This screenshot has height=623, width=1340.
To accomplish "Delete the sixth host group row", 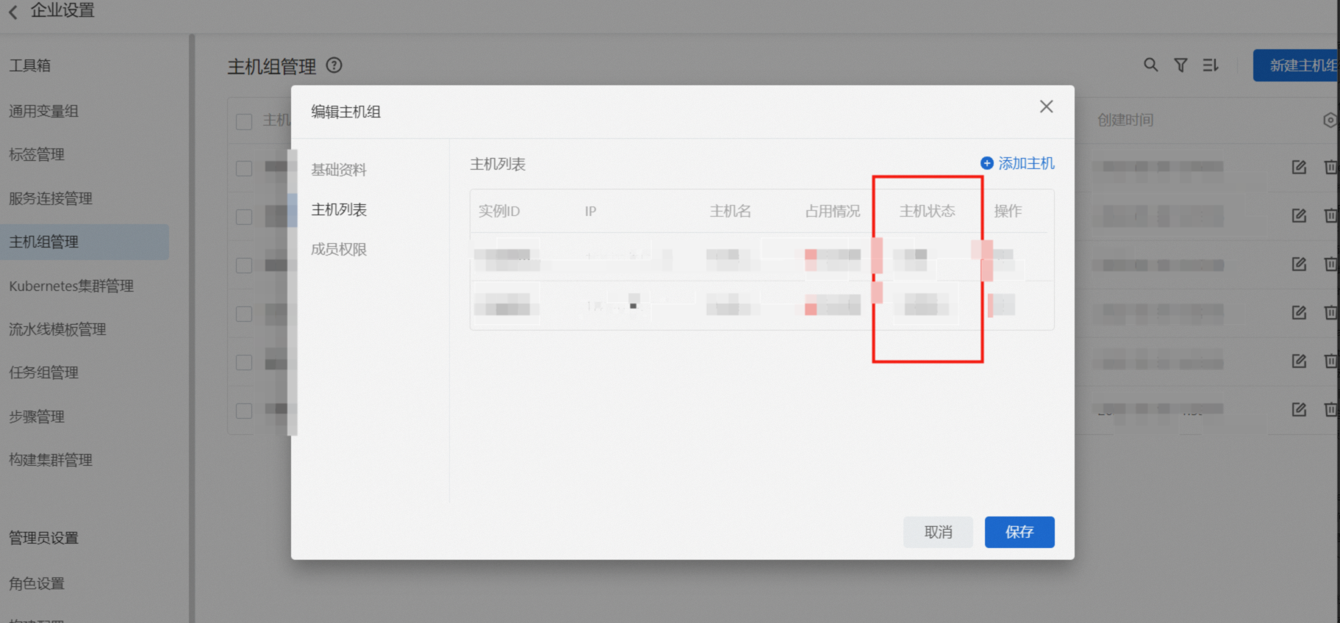I will [1330, 410].
